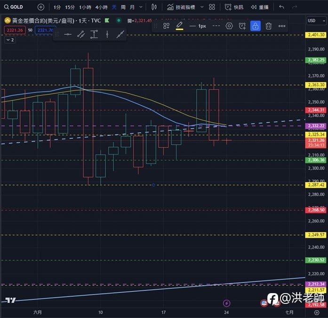Undo the last chart action
328x318 pixels.
(x=281, y=7)
